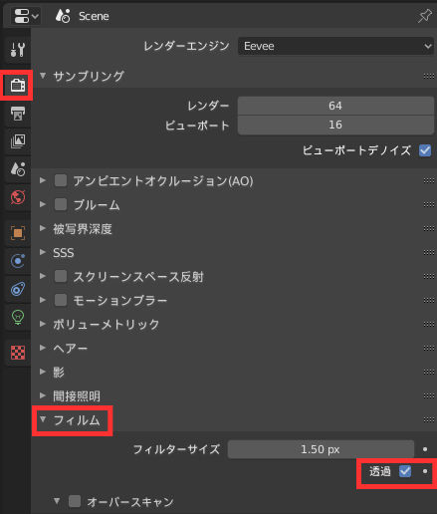This screenshot has width=437, height=514.
Task: Click drag-handle grip on モーションブラー panel
Action: pos(429,300)
